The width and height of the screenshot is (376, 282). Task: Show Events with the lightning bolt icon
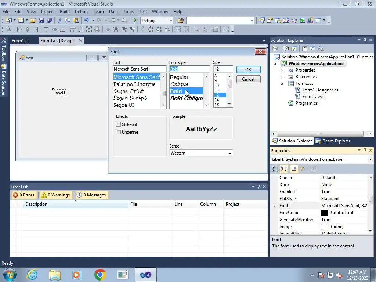(303, 169)
